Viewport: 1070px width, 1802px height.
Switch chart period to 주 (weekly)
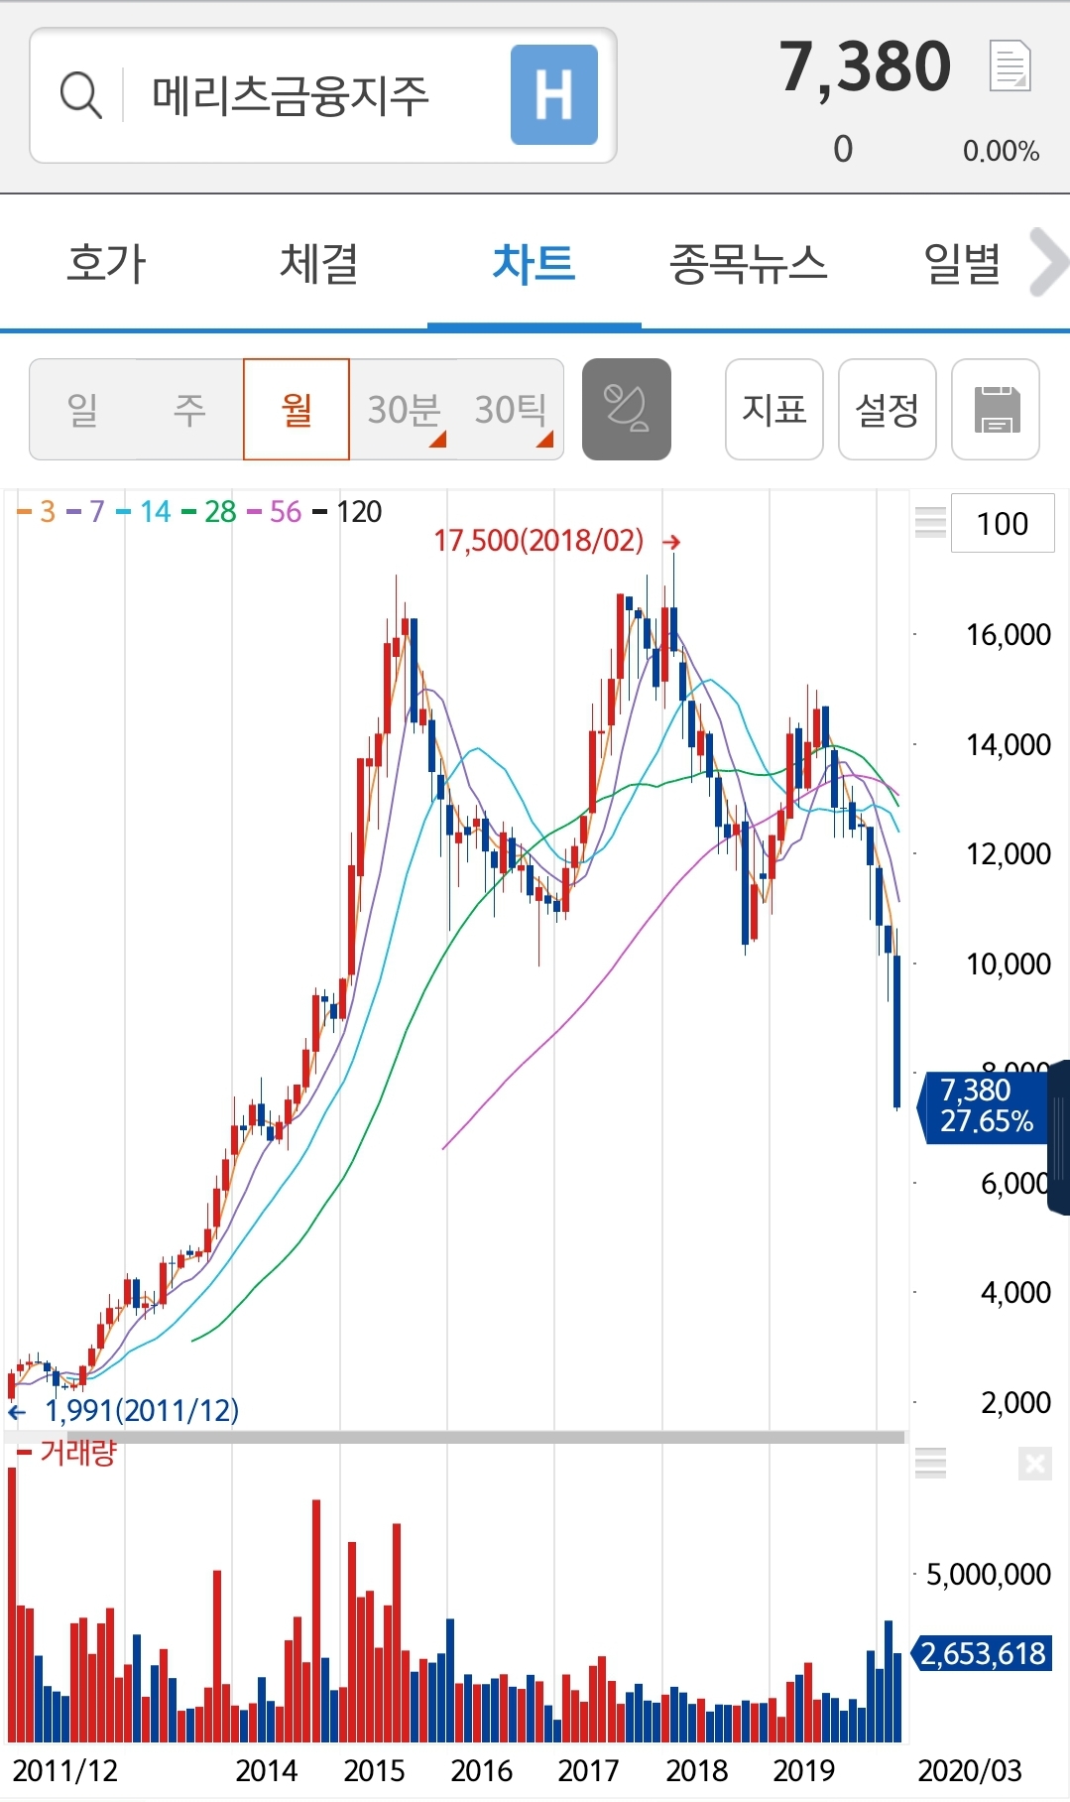pyautogui.click(x=189, y=409)
